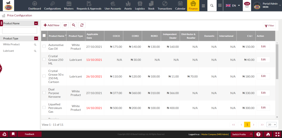Edit the Automotive Gas Oil price row
The width and height of the screenshot is (282, 138).
click(x=263, y=46)
